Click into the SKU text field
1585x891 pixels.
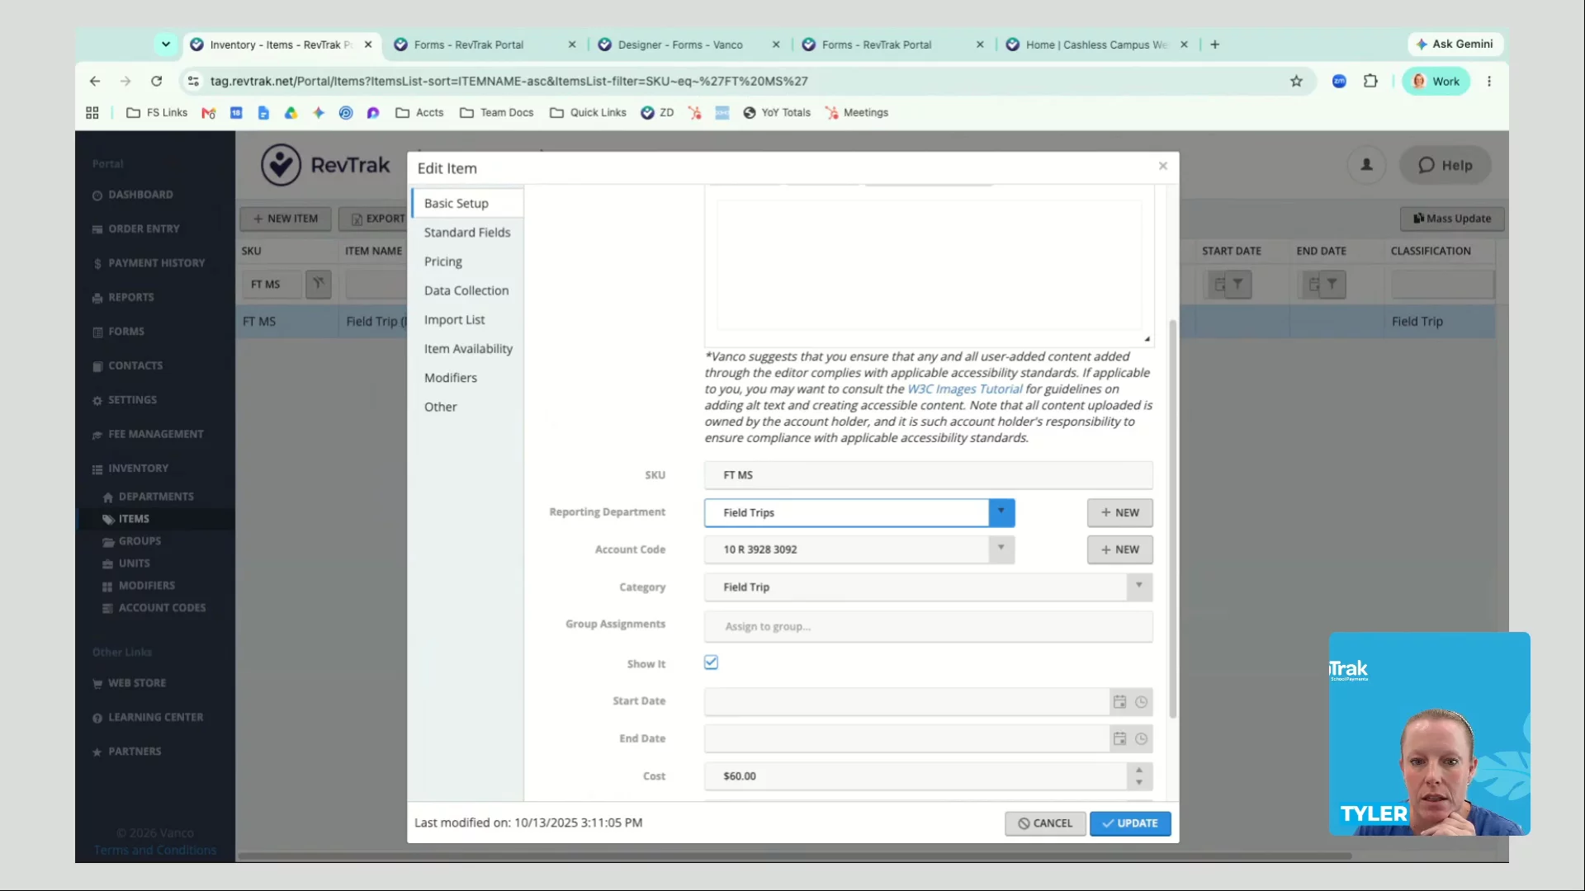(x=928, y=475)
